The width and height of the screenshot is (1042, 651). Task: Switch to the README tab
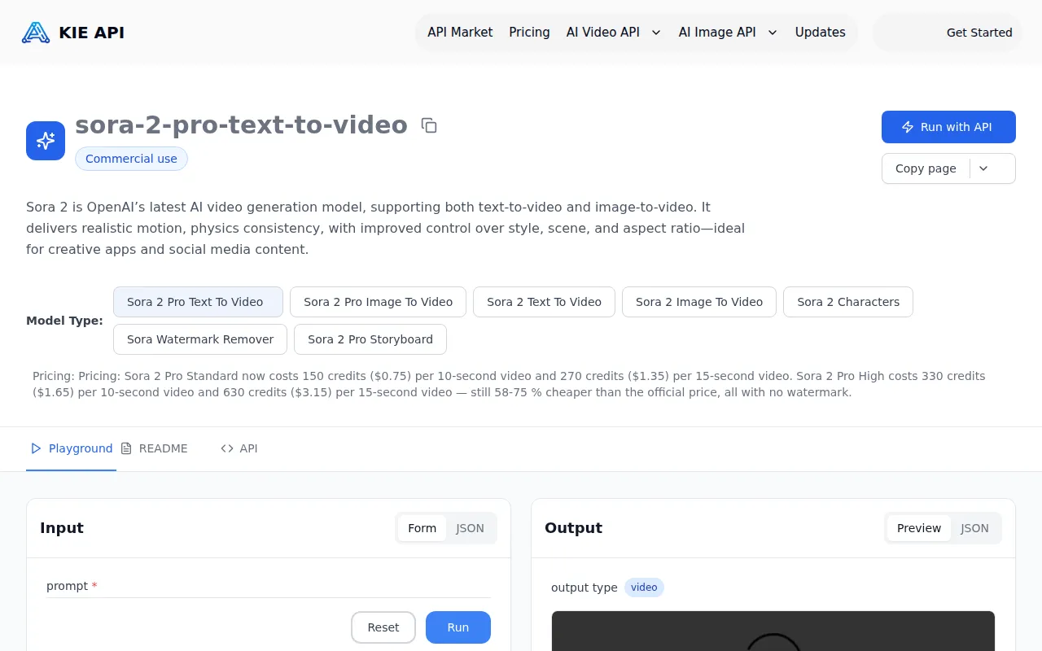pos(163,448)
